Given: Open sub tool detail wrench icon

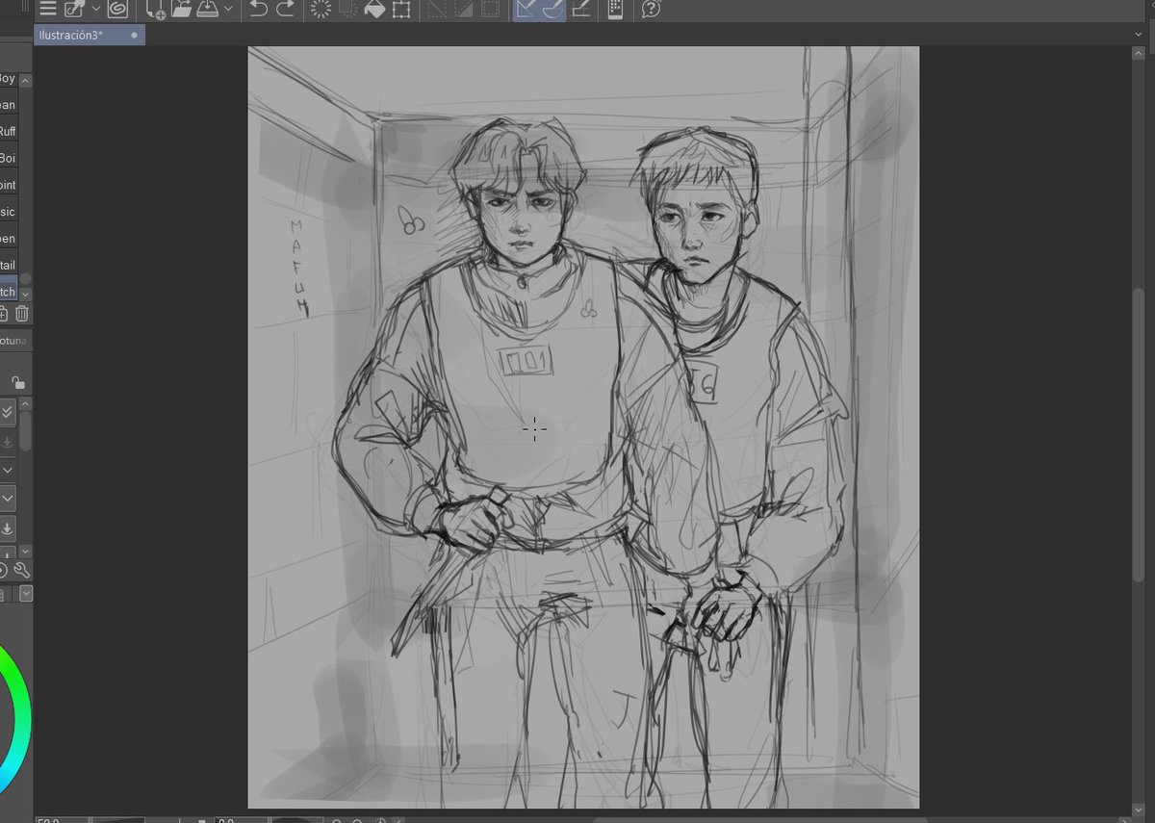Looking at the screenshot, I should point(22,570).
